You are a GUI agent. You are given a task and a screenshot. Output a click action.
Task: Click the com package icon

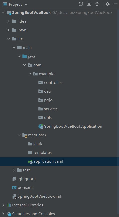[x=30, y=65]
